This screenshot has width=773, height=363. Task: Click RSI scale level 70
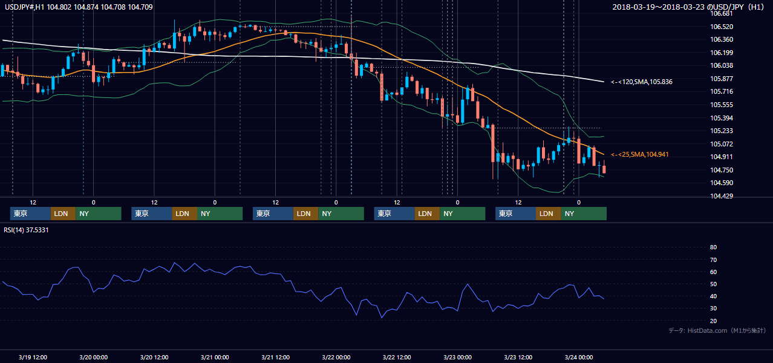point(713,260)
